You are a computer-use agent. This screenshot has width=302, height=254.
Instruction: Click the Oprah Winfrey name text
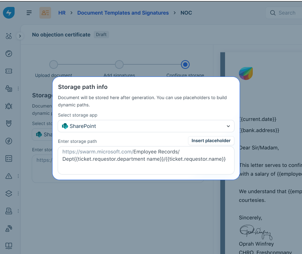256,244
